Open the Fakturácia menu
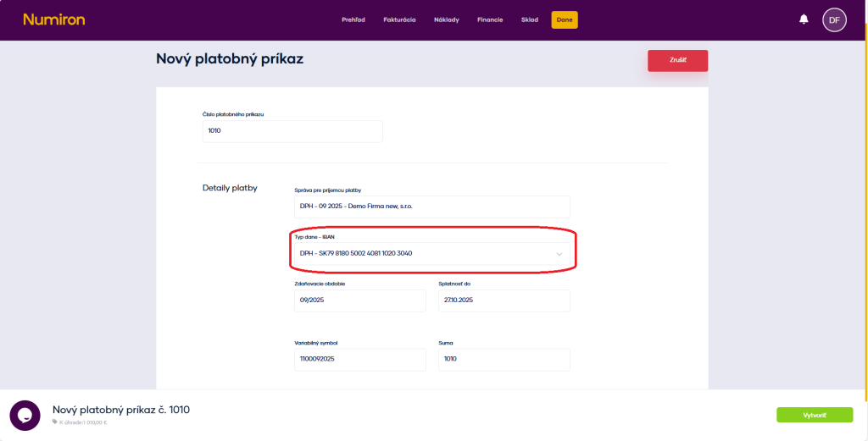This screenshot has height=441, width=868. tap(399, 19)
